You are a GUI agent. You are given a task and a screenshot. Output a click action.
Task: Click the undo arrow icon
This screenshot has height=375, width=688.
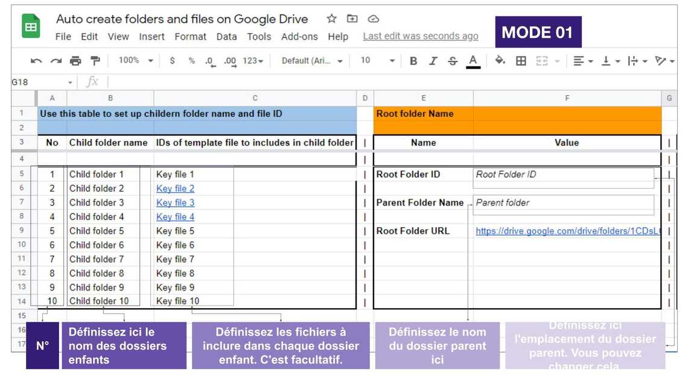click(36, 61)
